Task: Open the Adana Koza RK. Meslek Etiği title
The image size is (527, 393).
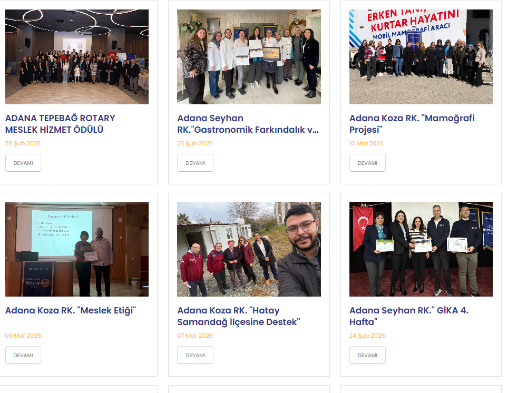Action: coord(71,310)
